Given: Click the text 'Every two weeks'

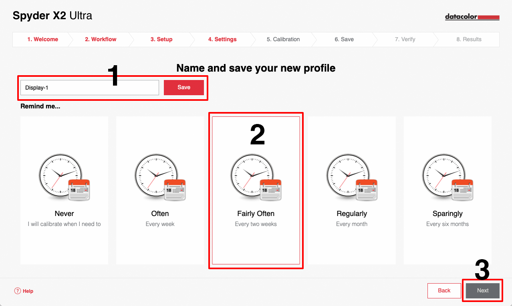Looking at the screenshot, I should [x=256, y=224].
